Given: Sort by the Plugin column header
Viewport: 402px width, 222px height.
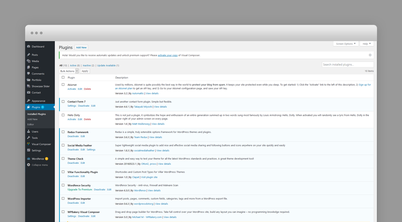Looking at the screenshot, I should pos(71,78).
